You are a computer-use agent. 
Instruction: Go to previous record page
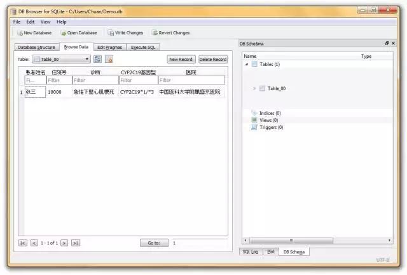pyautogui.click(x=34, y=243)
